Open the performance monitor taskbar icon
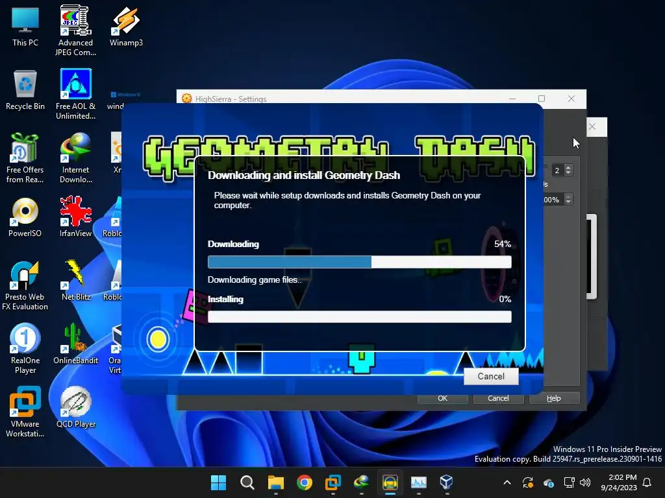Image resolution: width=665 pixels, height=498 pixels. pos(419,482)
